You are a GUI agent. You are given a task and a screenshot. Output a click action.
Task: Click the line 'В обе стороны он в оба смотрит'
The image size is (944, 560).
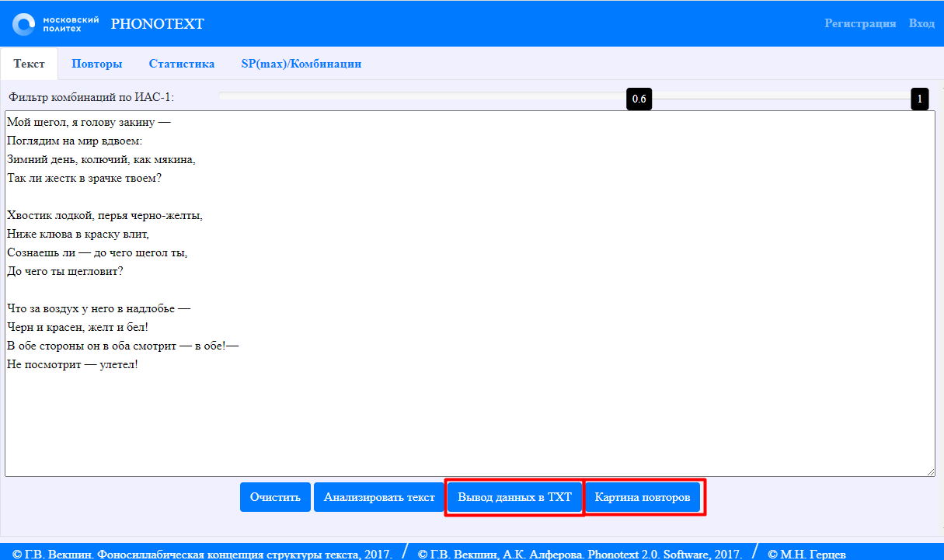(92, 346)
